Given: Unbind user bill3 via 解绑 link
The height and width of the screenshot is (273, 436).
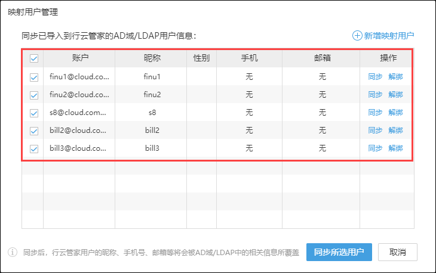Looking at the screenshot, I should click(395, 148).
